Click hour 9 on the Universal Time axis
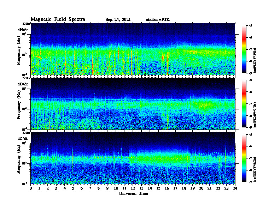The height and width of the screenshot is (216, 280). click(107, 188)
